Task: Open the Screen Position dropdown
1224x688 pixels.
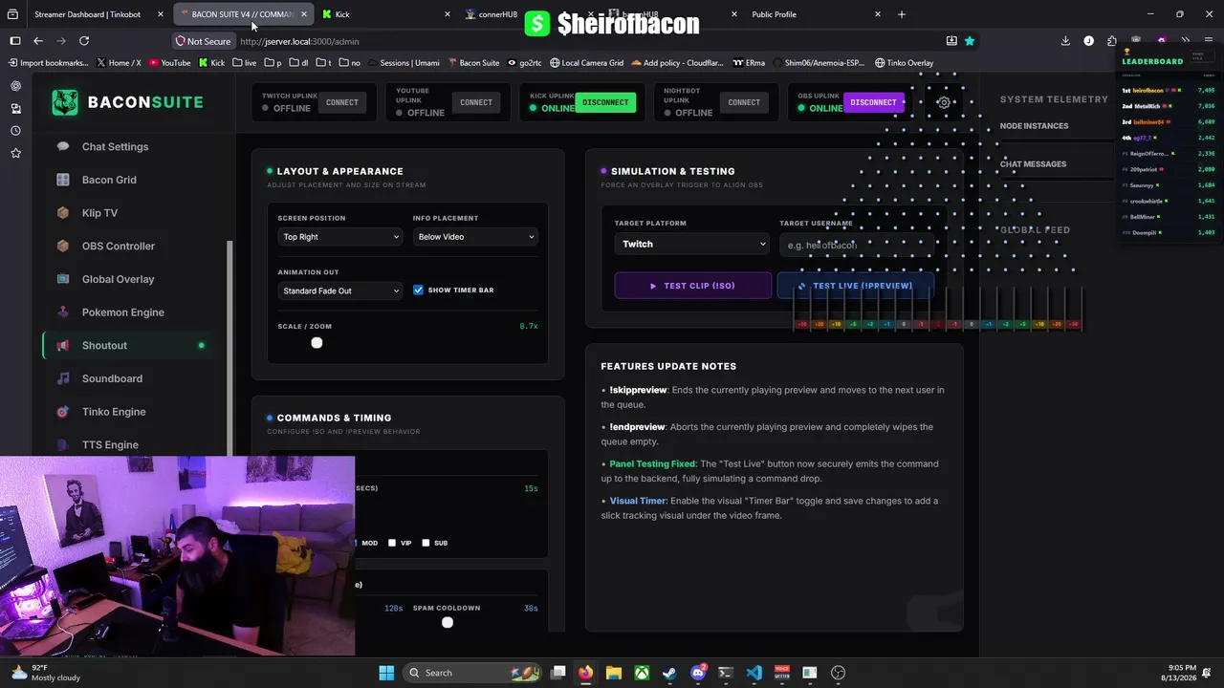Action: (340, 237)
